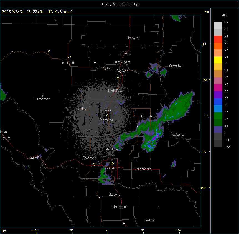Click the RockyMH label

point(68,63)
